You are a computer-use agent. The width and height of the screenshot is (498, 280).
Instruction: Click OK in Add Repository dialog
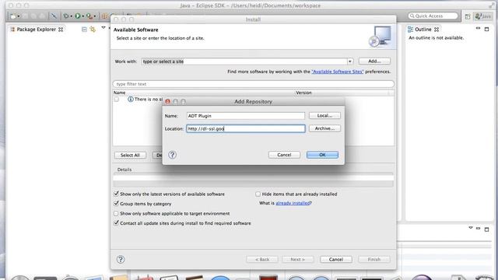coord(322,155)
